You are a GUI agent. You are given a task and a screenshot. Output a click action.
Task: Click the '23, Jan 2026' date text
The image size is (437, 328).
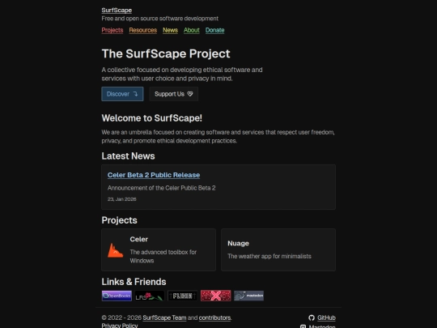(x=121, y=199)
